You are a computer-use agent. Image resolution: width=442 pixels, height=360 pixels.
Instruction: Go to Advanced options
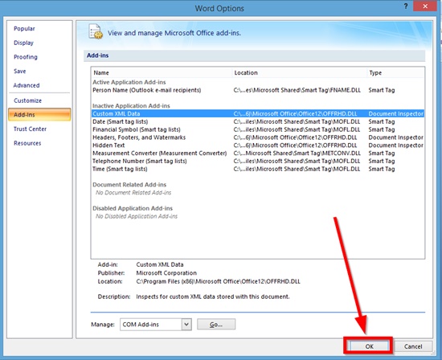coord(27,85)
